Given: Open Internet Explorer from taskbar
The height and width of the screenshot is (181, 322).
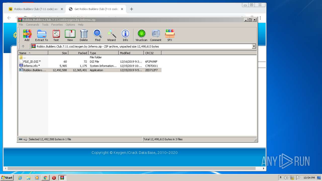Looking at the screenshot, I should click(x=20, y=178).
